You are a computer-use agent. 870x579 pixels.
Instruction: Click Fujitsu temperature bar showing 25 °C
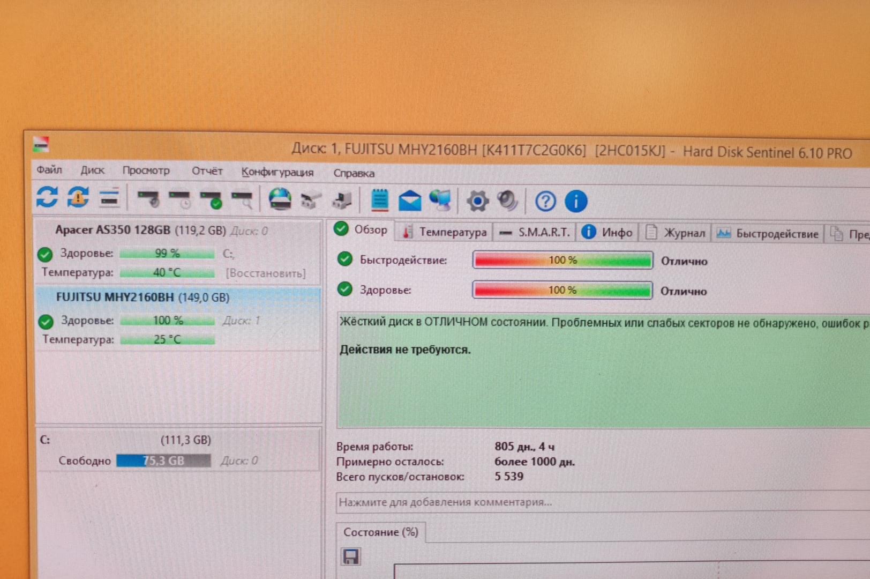168,339
